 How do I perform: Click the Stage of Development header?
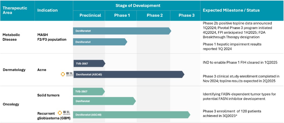coord(138,5)
